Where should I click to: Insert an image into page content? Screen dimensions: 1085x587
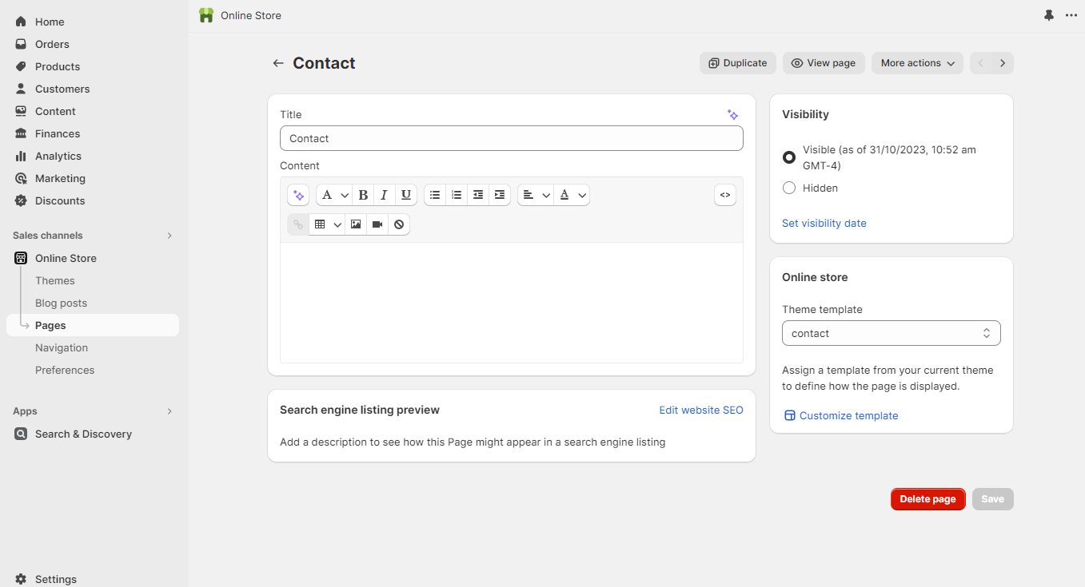(356, 224)
